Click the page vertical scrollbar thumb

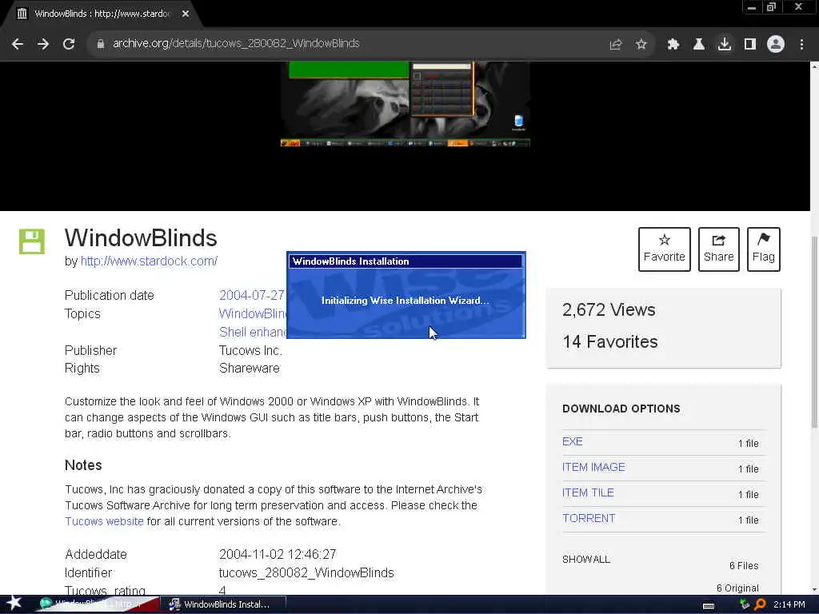point(814,332)
